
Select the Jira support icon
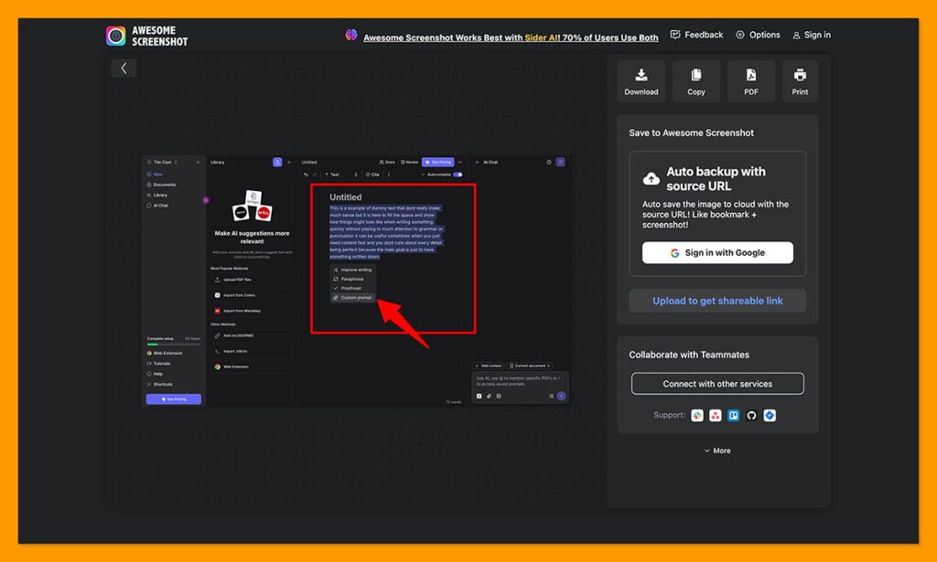770,415
